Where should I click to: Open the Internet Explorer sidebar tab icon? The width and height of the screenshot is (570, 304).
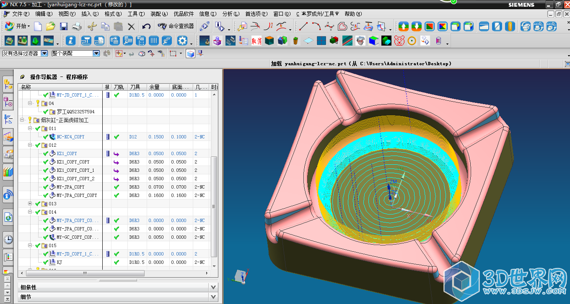click(x=8, y=217)
